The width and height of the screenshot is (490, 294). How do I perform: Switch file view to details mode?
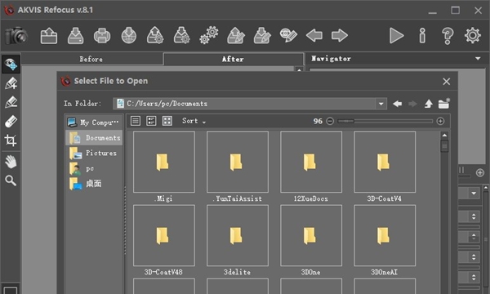151,121
